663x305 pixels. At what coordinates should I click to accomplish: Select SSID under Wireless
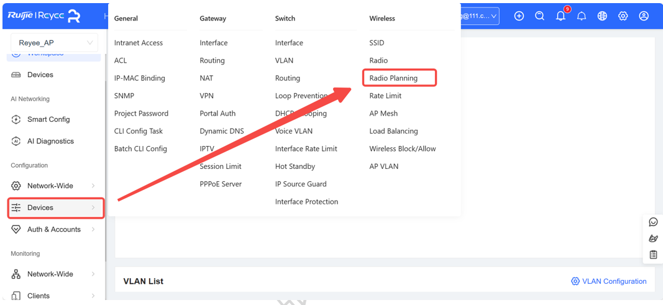click(377, 43)
